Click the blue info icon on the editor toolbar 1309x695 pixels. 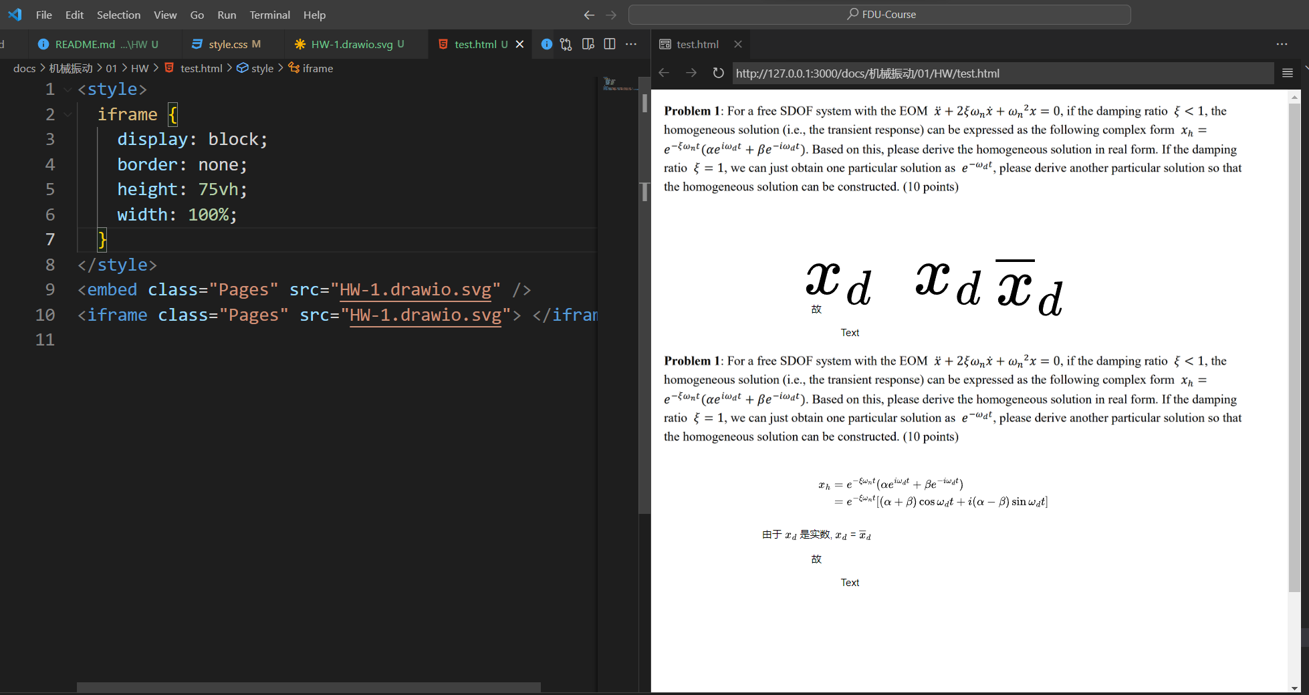tap(547, 44)
